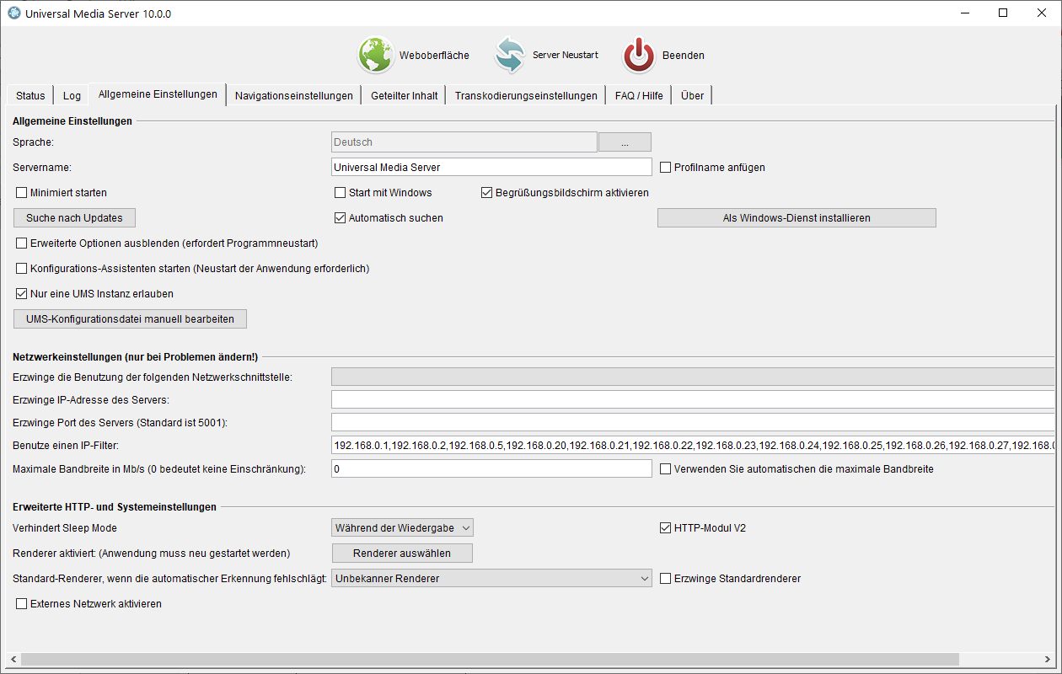Minimize the Universal Media Server window
1062x674 pixels.
tap(964, 13)
